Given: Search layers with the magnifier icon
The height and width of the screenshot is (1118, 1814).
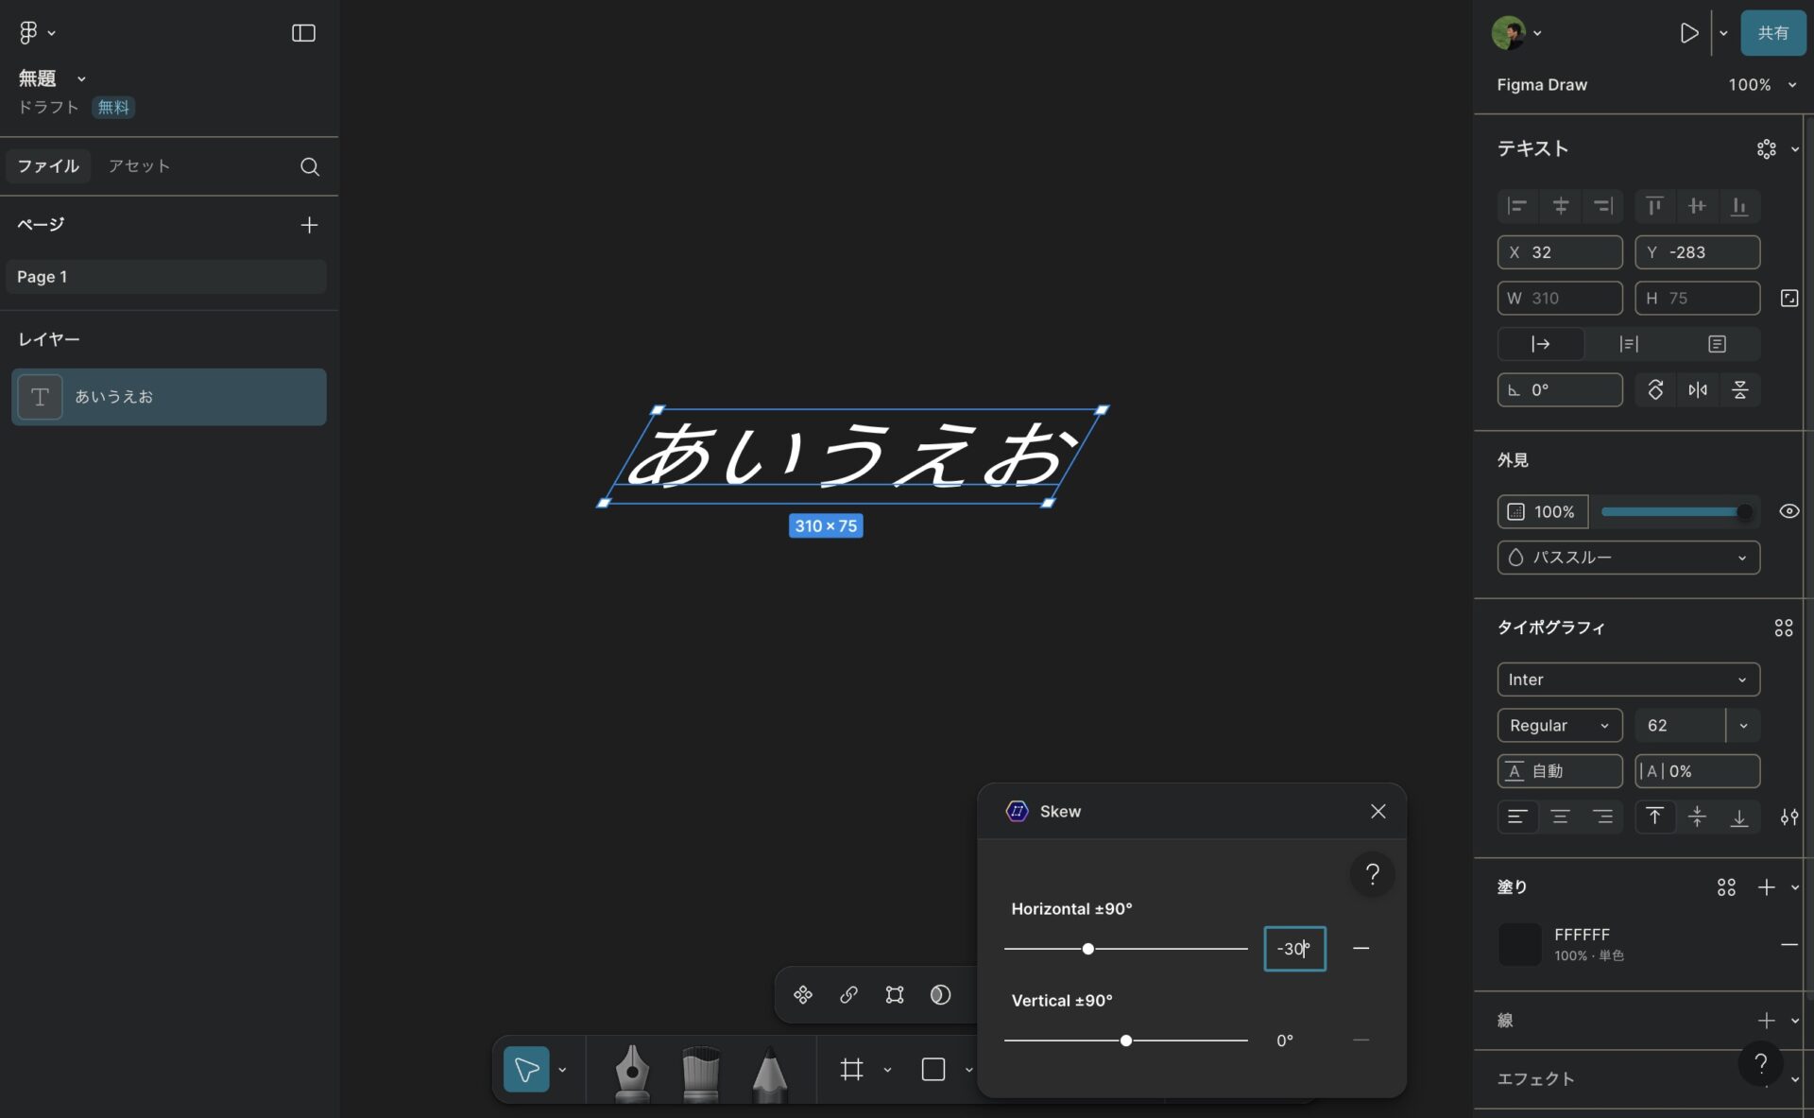Looking at the screenshot, I should 309,166.
